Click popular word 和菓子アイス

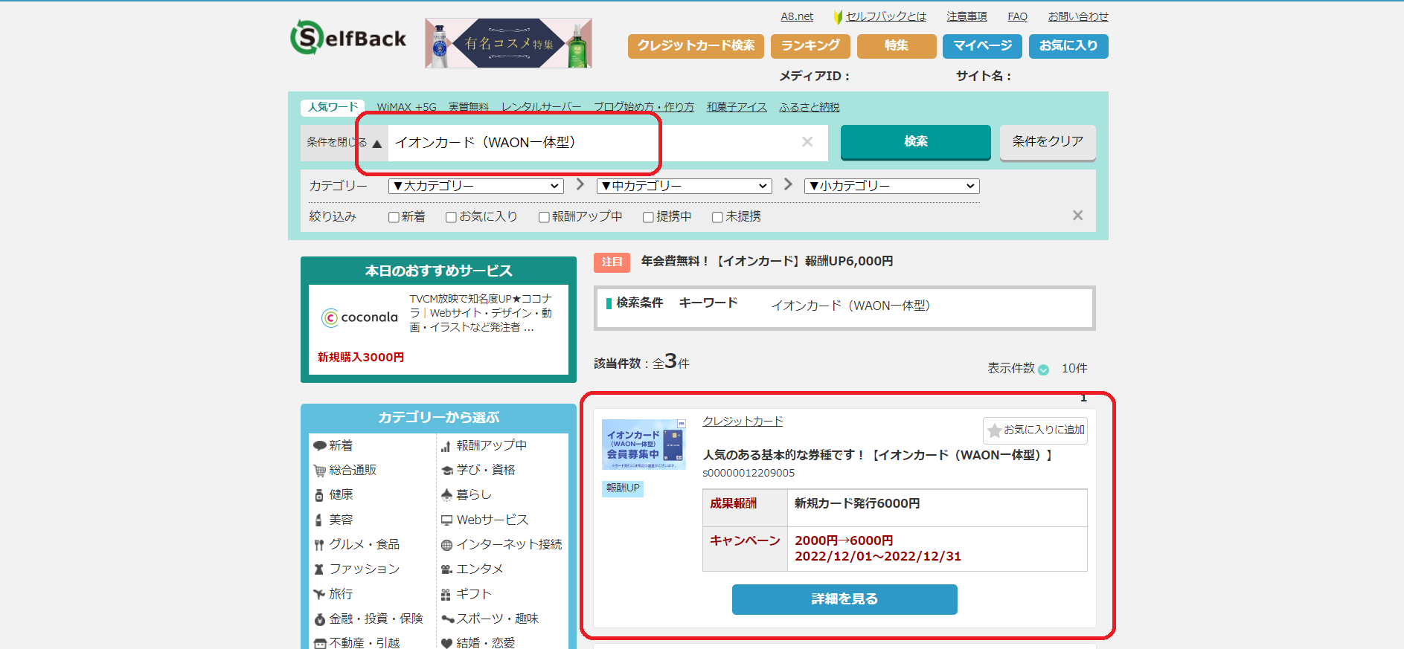click(737, 107)
